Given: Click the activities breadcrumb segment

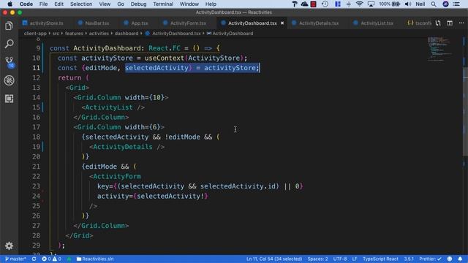Looking at the screenshot, I should (x=99, y=34).
